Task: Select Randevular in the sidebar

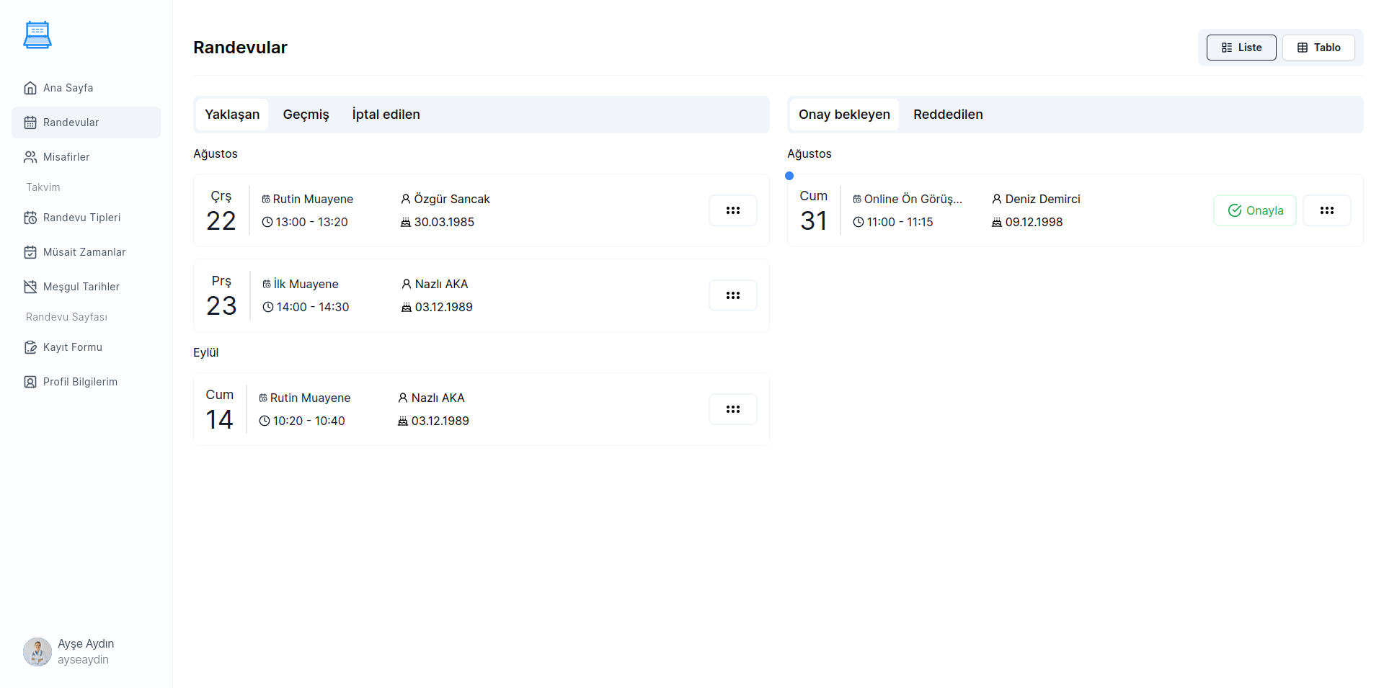Action: click(x=71, y=122)
